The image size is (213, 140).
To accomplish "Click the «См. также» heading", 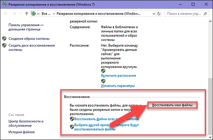I will click(x=16, y=115).
